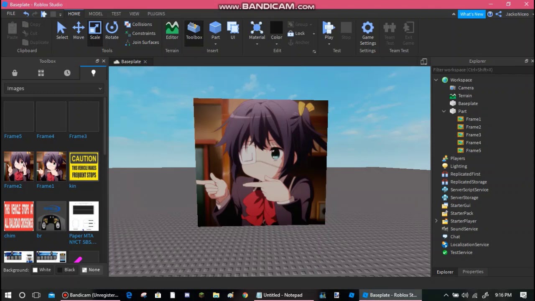This screenshot has height=301, width=535.
Task: Select Lighting in the Explorer tree
Action: [x=459, y=166]
